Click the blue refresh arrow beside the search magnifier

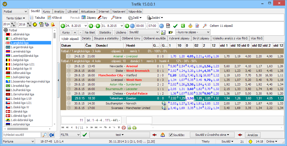(52, 135)
